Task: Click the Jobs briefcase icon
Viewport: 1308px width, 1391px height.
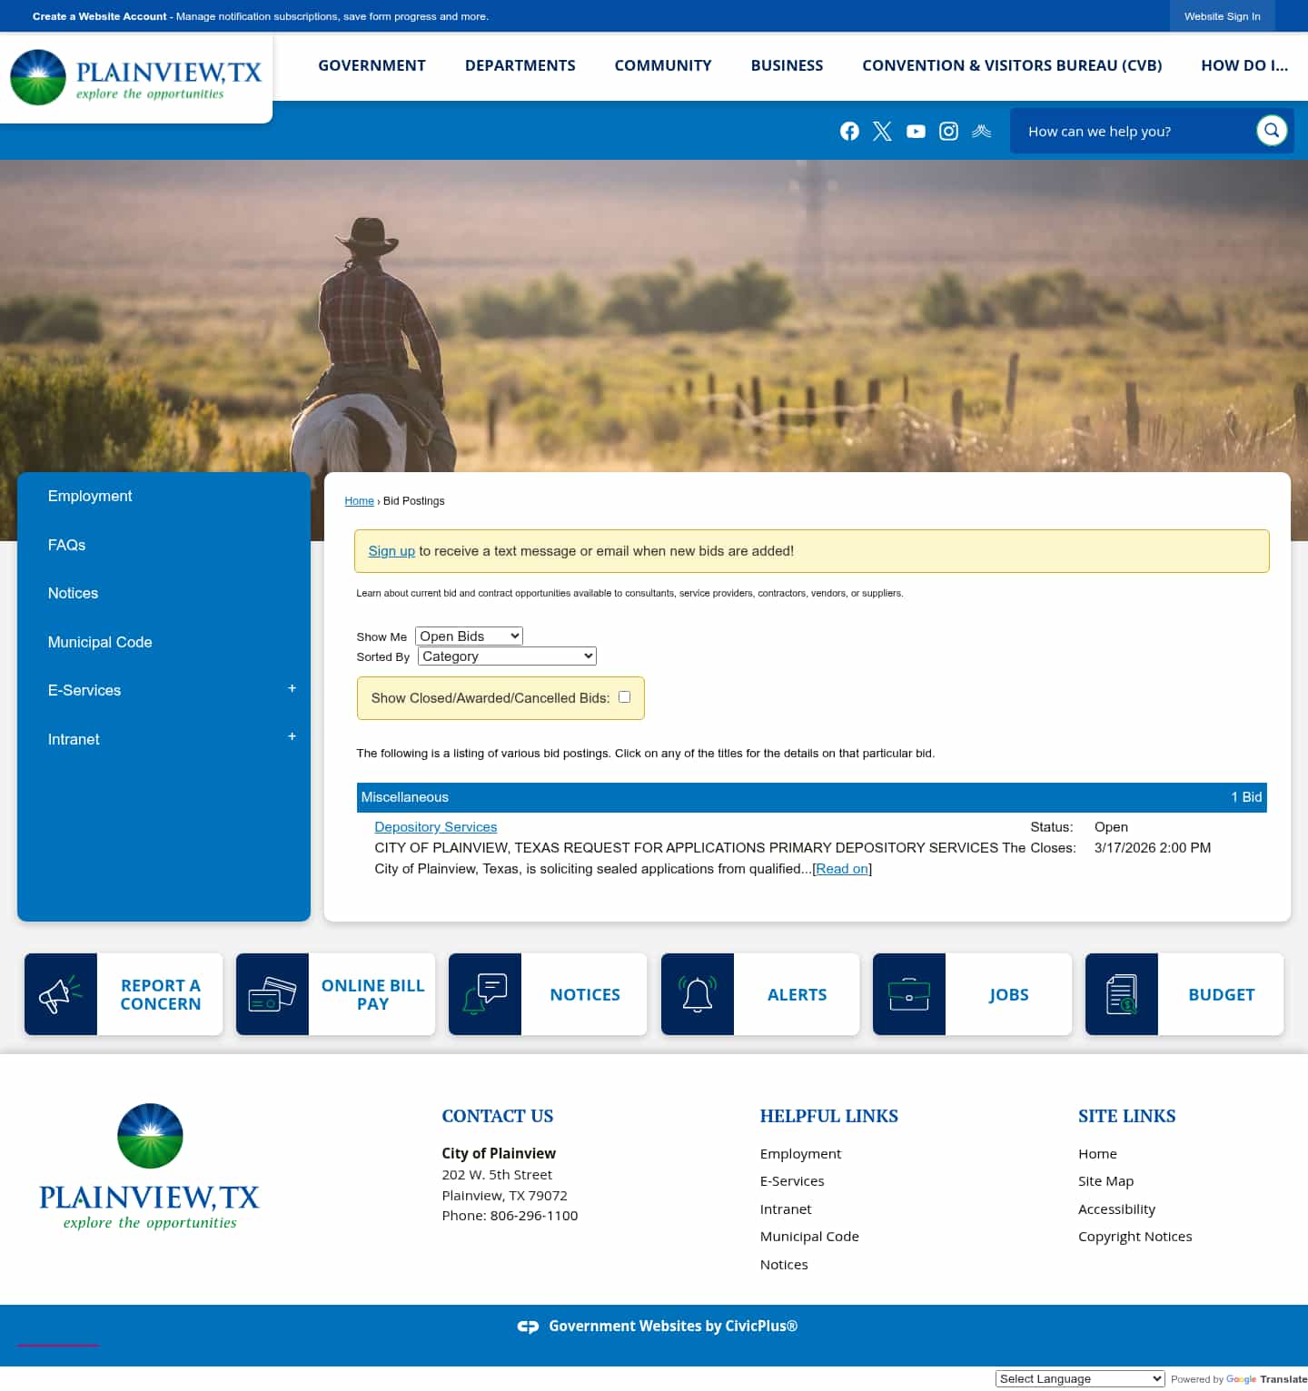Action: click(909, 993)
